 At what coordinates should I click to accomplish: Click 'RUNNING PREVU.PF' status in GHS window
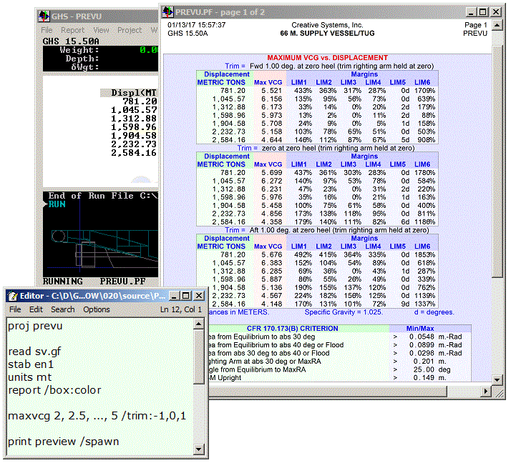tap(94, 282)
